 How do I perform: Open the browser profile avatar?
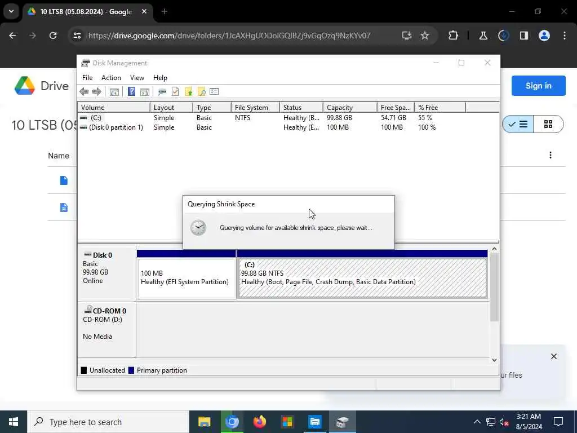(544, 36)
